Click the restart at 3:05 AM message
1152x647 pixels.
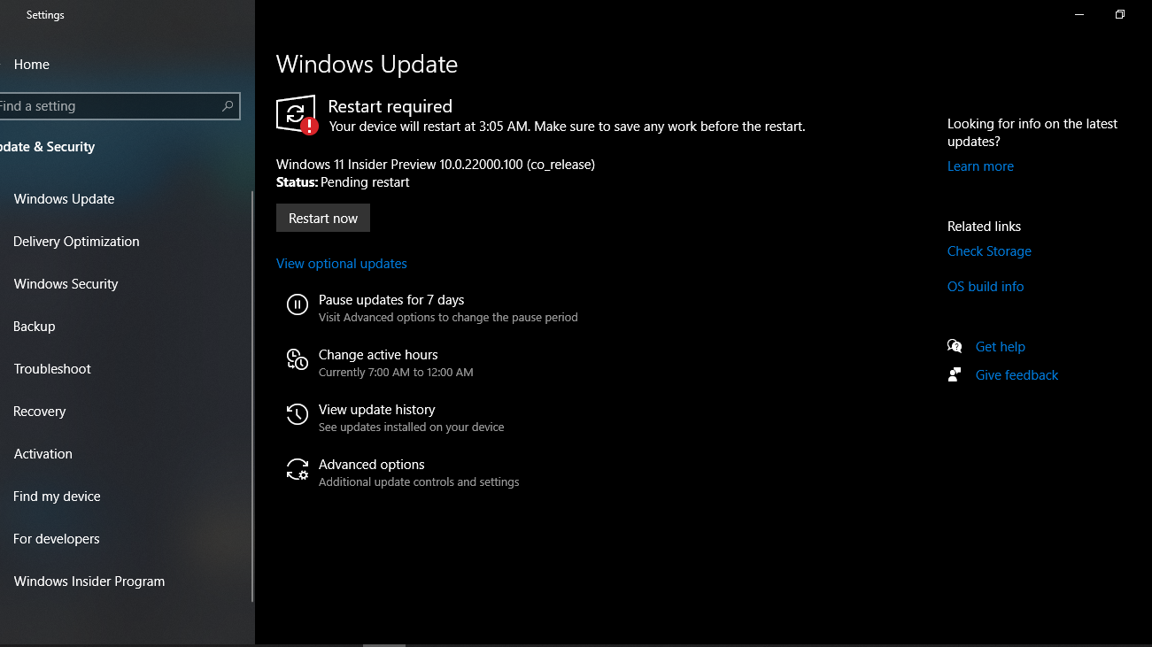click(567, 127)
